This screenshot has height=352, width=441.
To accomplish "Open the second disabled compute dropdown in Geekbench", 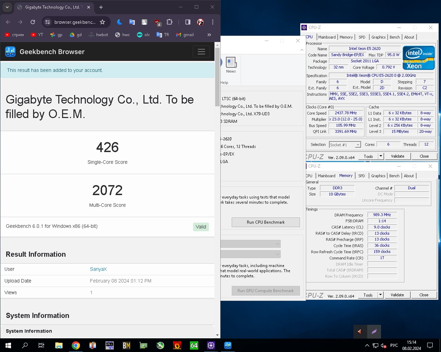I will (x=251, y=254).
